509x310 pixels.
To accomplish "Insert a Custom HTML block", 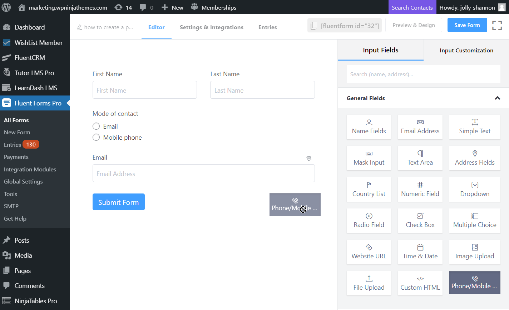I will pos(420,283).
